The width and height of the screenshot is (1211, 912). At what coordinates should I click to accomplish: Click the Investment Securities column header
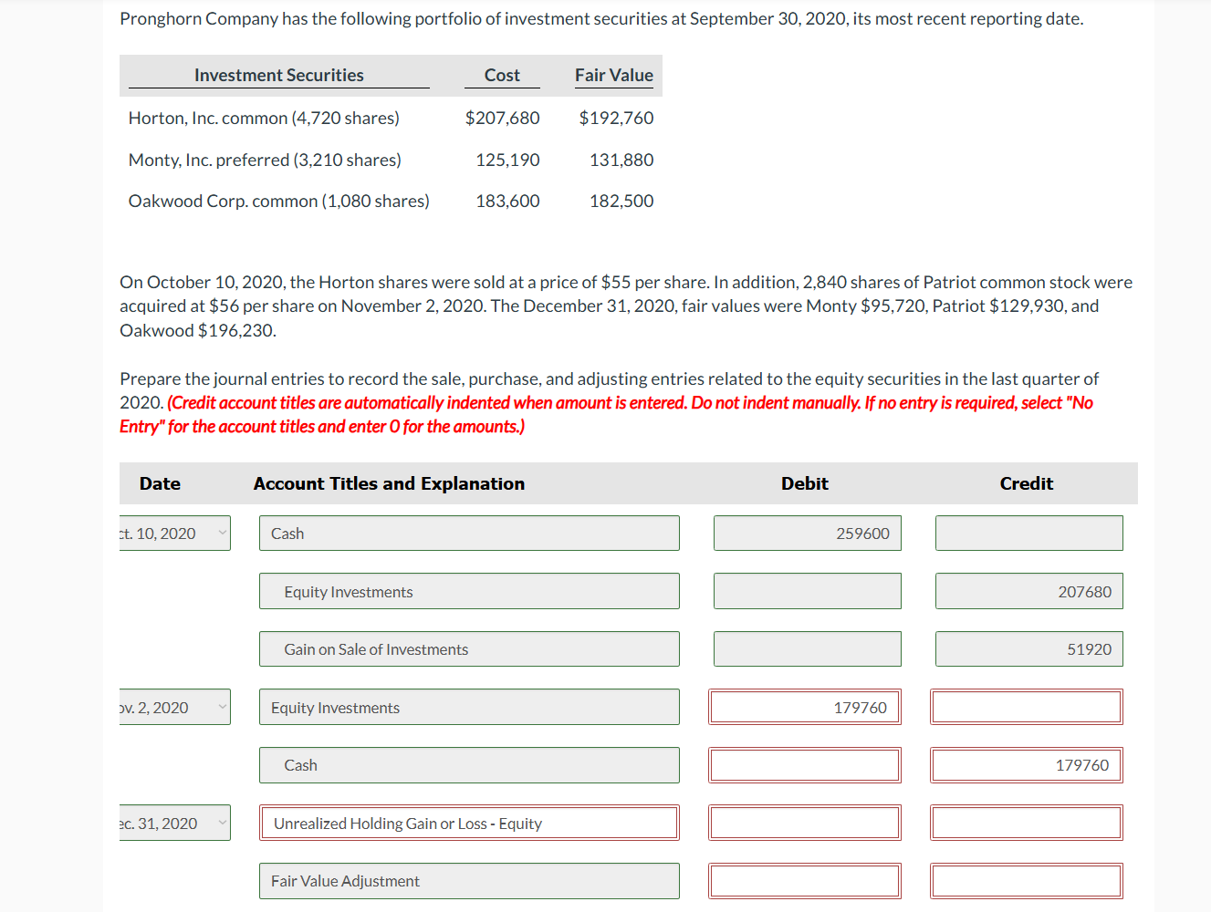[x=279, y=75]
